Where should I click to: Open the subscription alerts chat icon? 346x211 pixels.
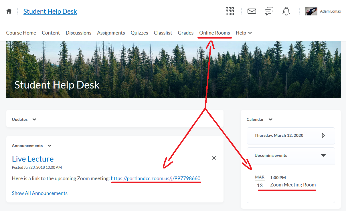pyautogui.click(x=269, y=11)
